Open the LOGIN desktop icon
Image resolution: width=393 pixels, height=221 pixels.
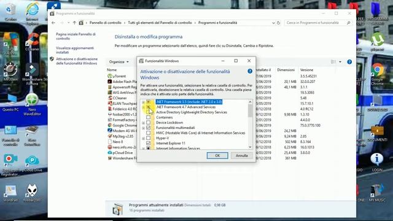(x=377, y=163)
